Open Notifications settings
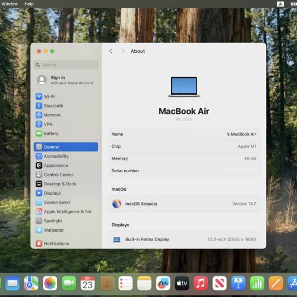This screenshot has width=297, height=297. [x=66, y=244]
